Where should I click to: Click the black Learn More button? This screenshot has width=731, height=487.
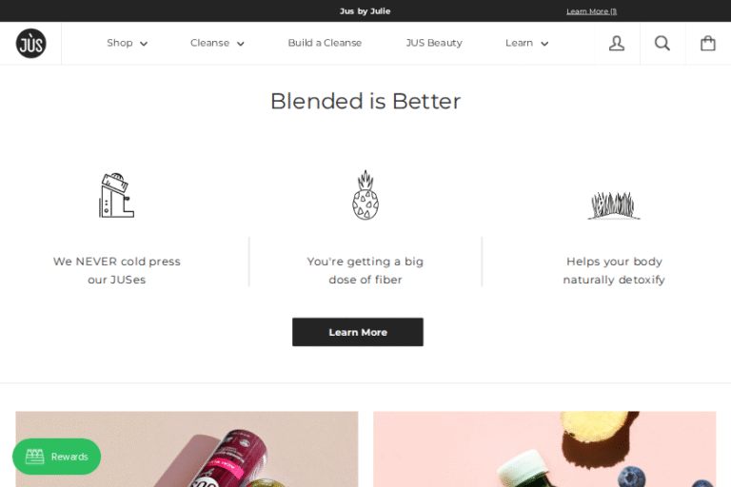(358, 332)
